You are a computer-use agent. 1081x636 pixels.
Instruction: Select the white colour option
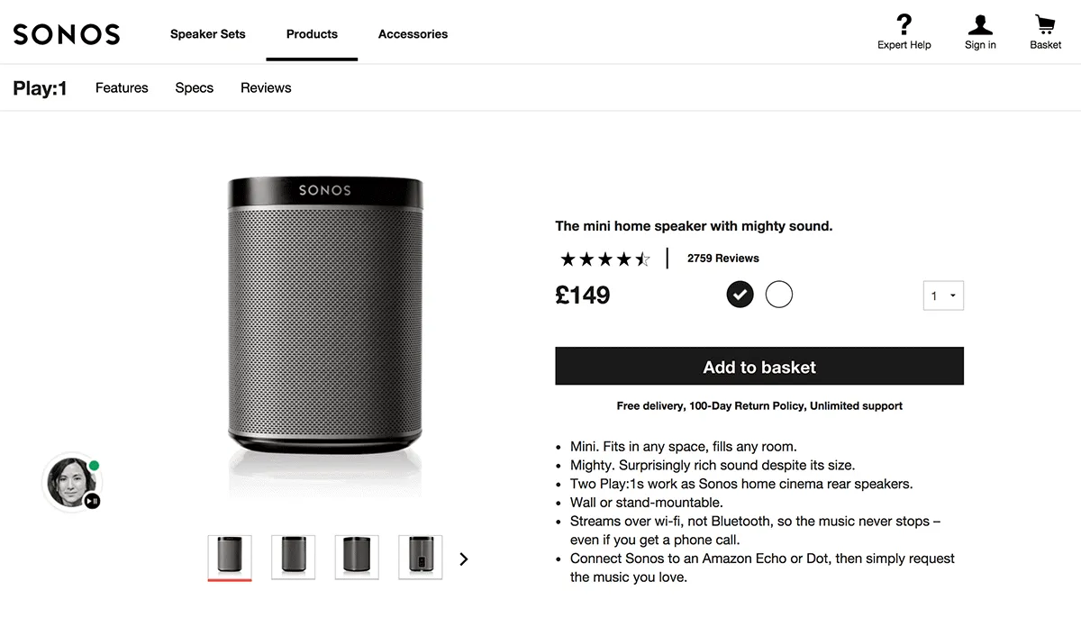tap(778, 294)
